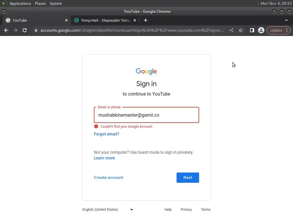Close the Temp Mail tab

(x=135, y=20)
